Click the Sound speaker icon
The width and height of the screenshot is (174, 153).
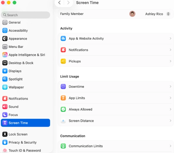pyautogui.click(x=5, y=106)
